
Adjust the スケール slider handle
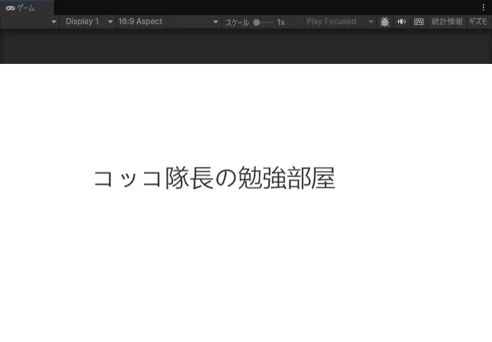257,22
